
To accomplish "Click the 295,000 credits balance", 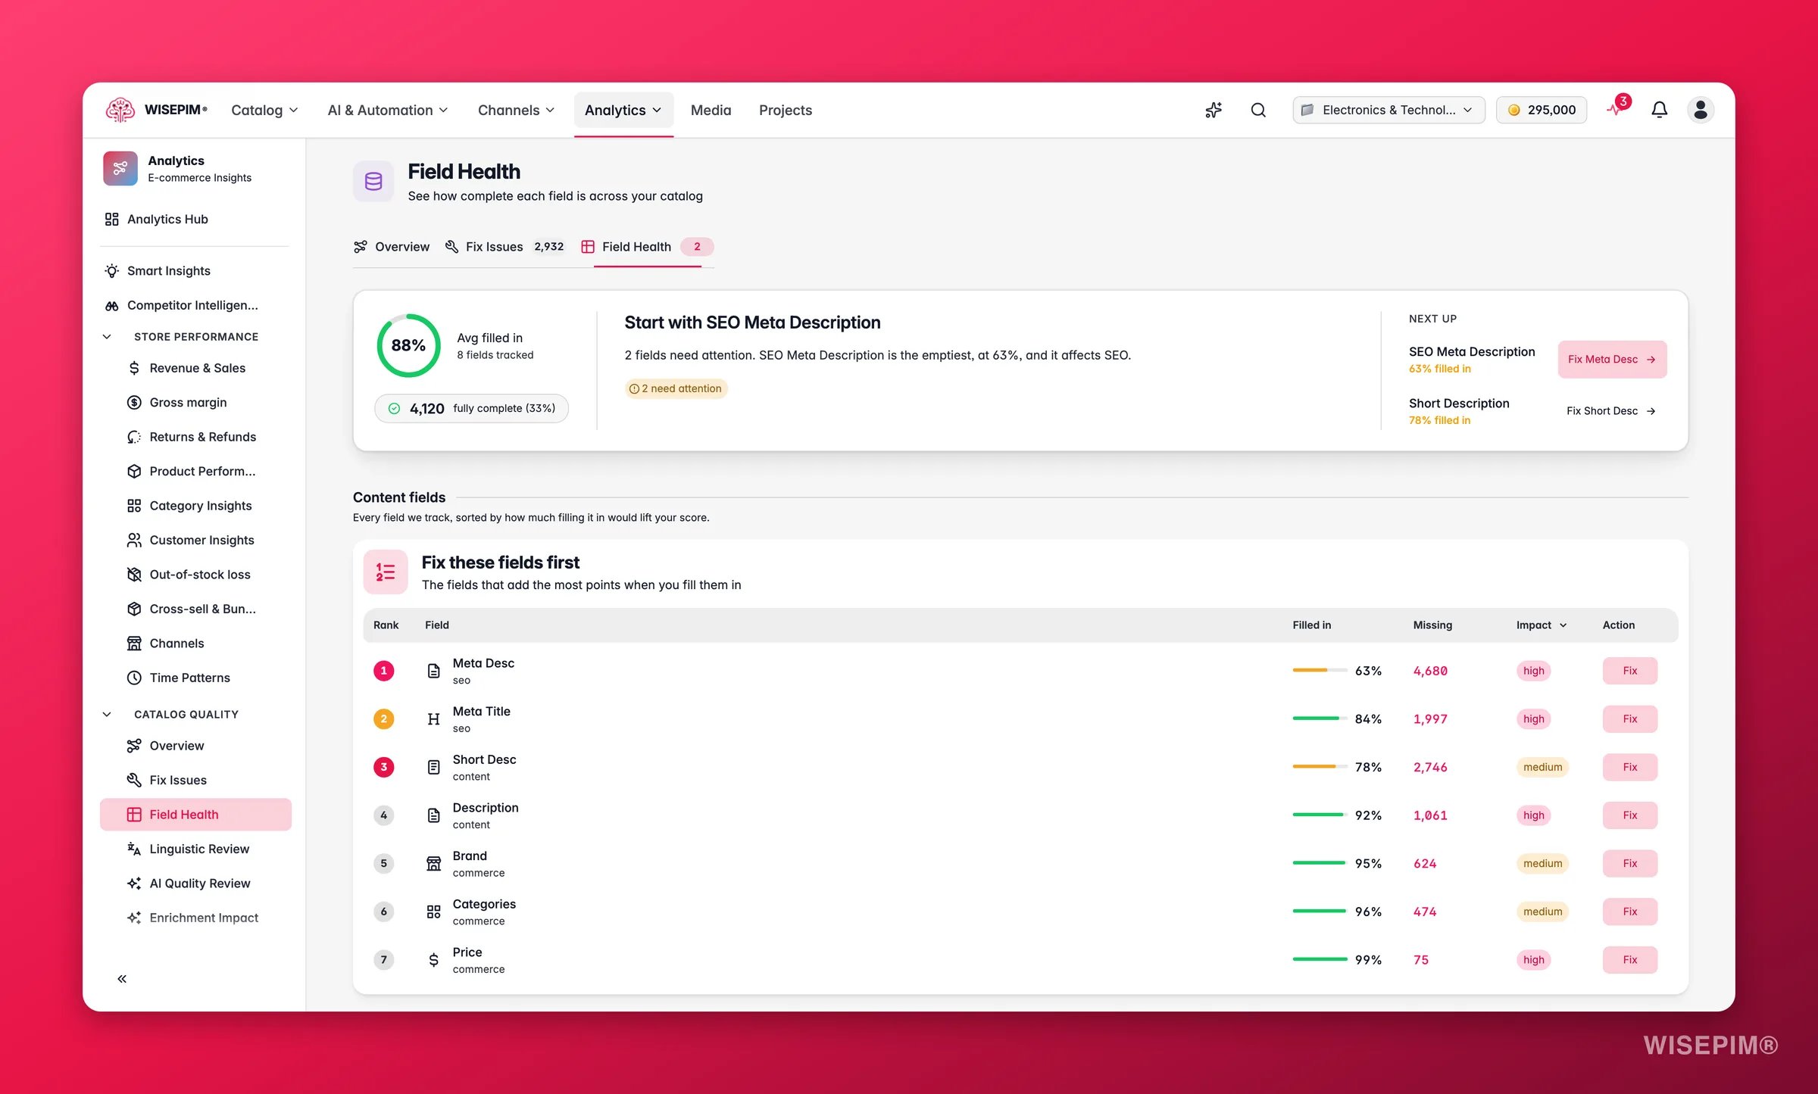I will click(x=1542, y=110).
